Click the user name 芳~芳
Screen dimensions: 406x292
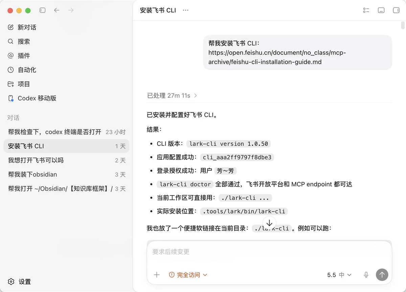point(226,171)
